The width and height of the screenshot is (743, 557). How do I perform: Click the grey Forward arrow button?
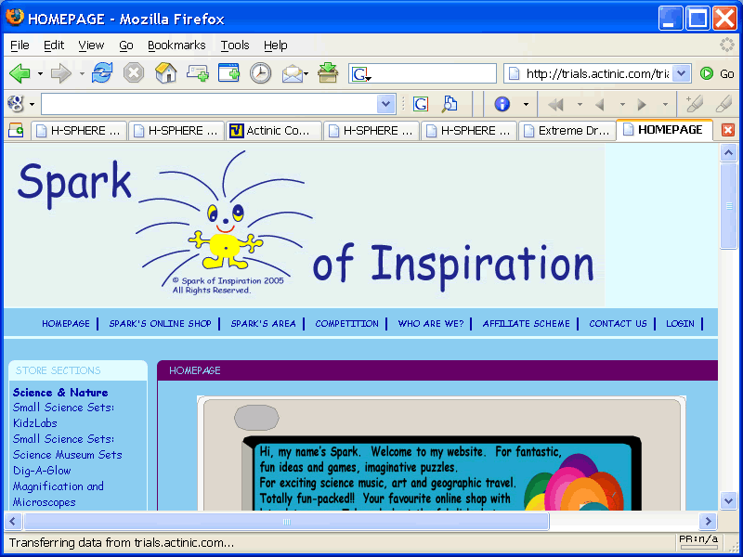pos(60,73)
